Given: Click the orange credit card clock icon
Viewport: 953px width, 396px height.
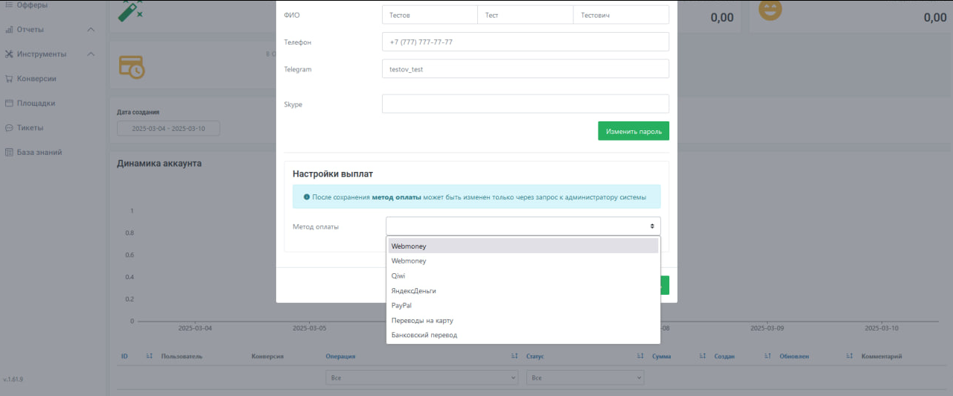Looking at the screenshot, I should tap(131, 66).
